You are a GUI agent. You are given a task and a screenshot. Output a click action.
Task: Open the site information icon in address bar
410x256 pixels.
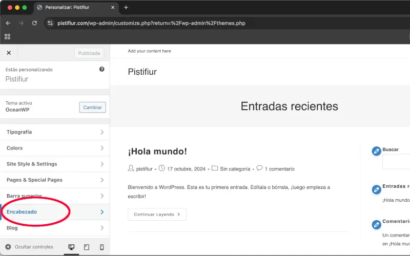click(x=50, y=23)
